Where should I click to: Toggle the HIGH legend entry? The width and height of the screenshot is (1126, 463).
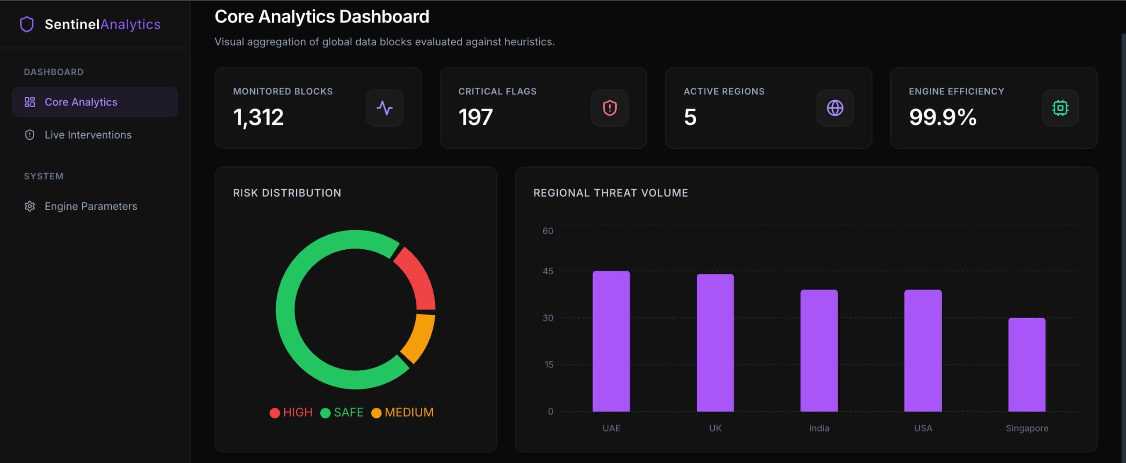(x=291, y=412)
